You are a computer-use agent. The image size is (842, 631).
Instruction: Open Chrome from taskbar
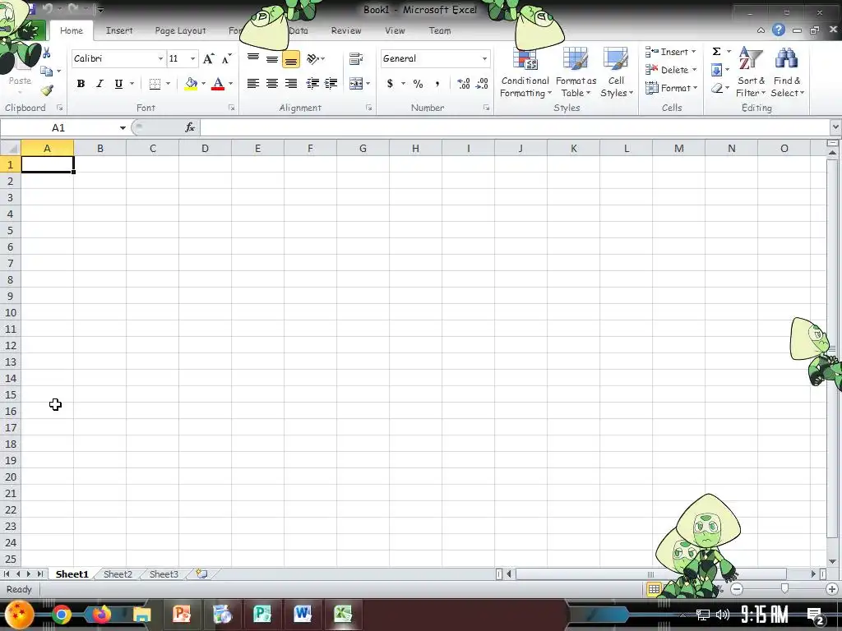click(62, 615)
